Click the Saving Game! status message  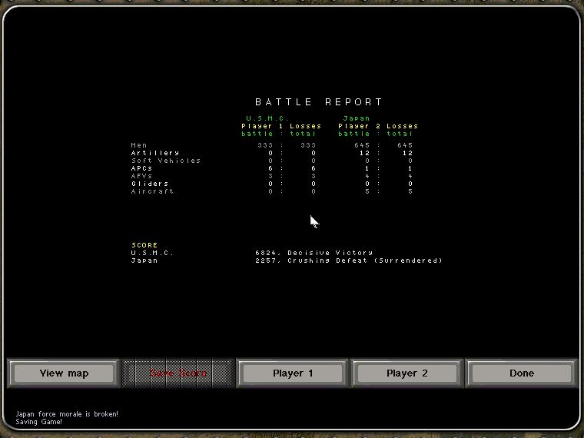coord(38,422)
